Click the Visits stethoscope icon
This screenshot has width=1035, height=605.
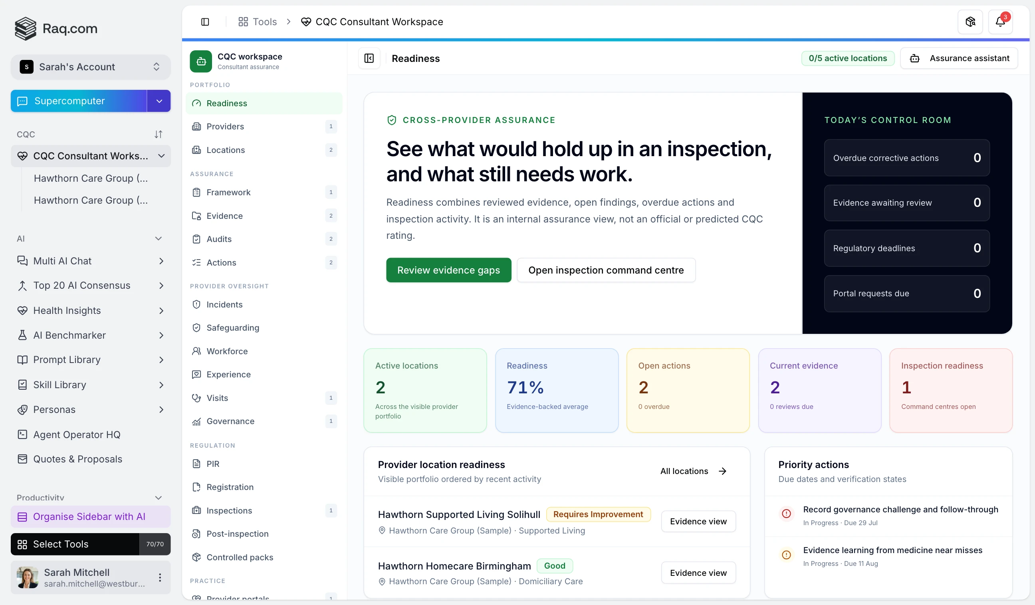196,398
